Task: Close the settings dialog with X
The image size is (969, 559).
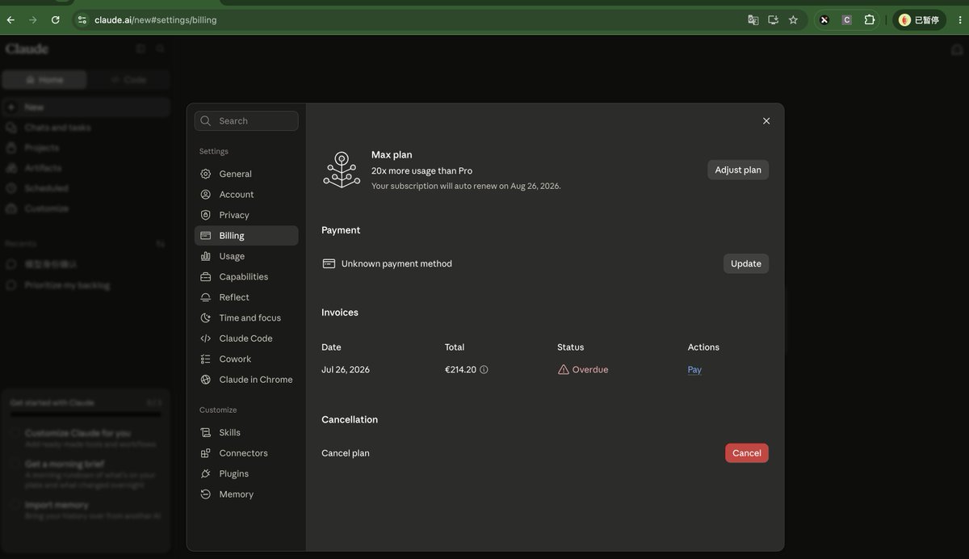Action: tap(766, 121)
